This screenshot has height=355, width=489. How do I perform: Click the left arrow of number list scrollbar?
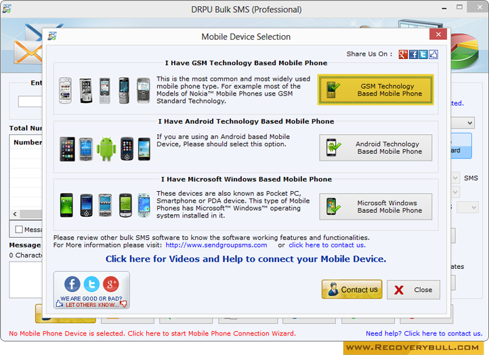15,214
